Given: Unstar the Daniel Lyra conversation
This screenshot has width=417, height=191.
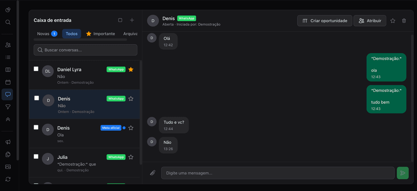Looking at the screenshot, I should [x=131, y=69].
